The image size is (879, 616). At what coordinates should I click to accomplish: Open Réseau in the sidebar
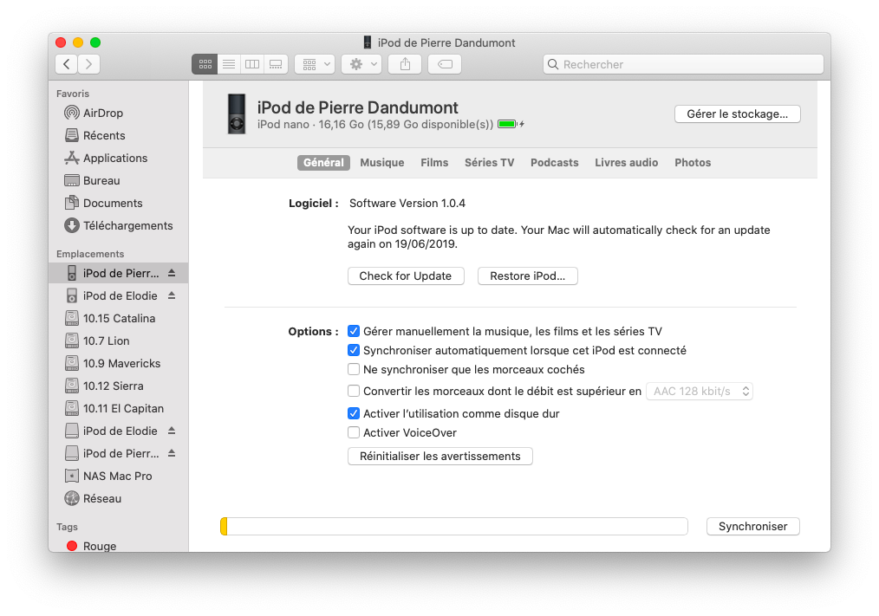118,498
